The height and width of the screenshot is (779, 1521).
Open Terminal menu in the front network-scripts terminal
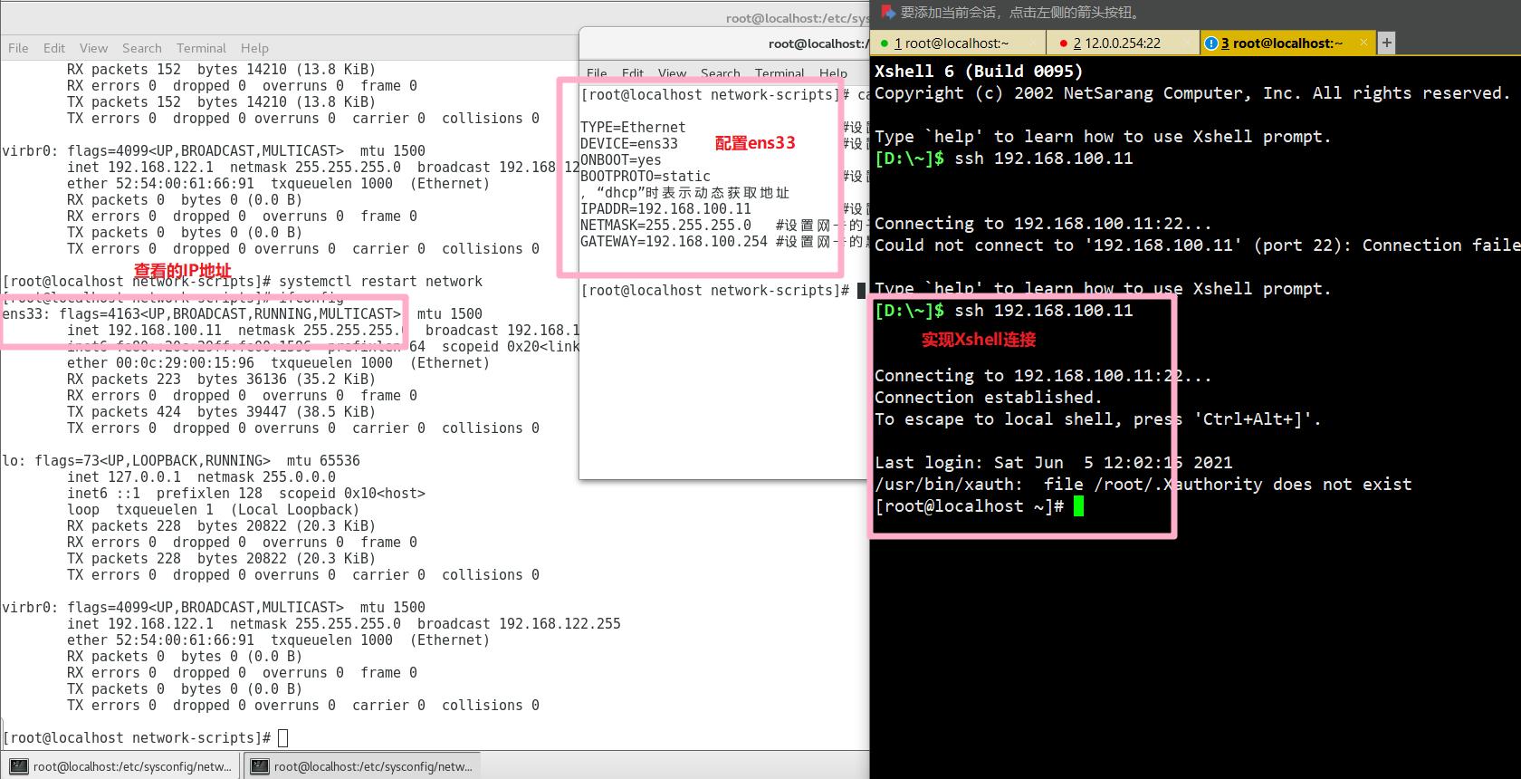780,72
